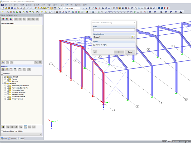The width and height of the screenshot is (191, 143).
Task: Click the red X delete icon in toolbar
Action: pos(145,8)
